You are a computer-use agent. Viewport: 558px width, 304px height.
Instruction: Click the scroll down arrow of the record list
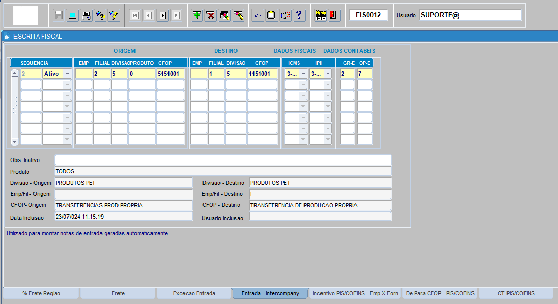tap(14, 141)
